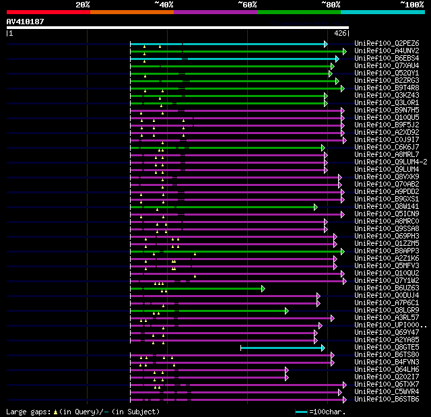
Task: Click the cyan arrowhead of Q8GTE5 alignment
Action: (x=323, y=348)
